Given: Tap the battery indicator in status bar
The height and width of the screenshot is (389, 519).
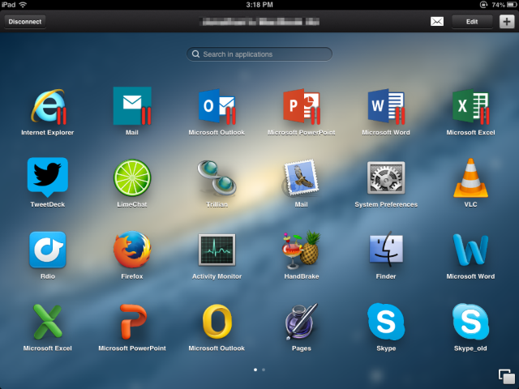Looking at the screenshot, I should (x=512, y=5).
